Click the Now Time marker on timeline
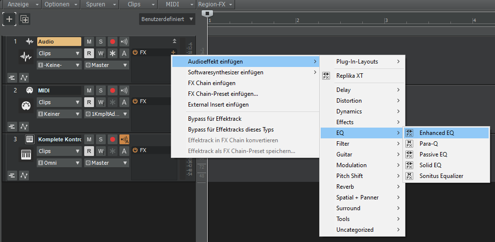Screen dimensions: 495x242 (208, 14)
